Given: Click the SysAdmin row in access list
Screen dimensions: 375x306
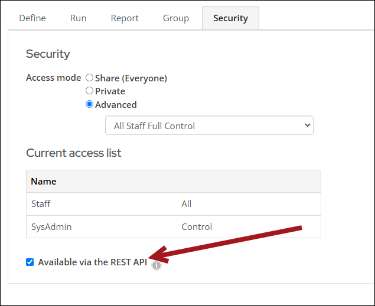Looking at the screenshot, I should click(x=174, y=227).
